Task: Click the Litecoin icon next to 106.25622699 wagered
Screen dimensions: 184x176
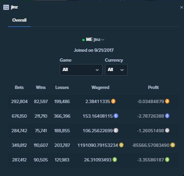Action: tap(116, 130)
